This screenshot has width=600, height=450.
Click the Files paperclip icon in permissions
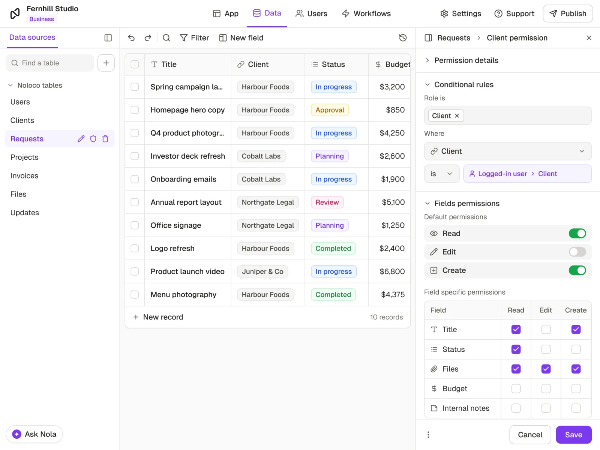point(434,369)
